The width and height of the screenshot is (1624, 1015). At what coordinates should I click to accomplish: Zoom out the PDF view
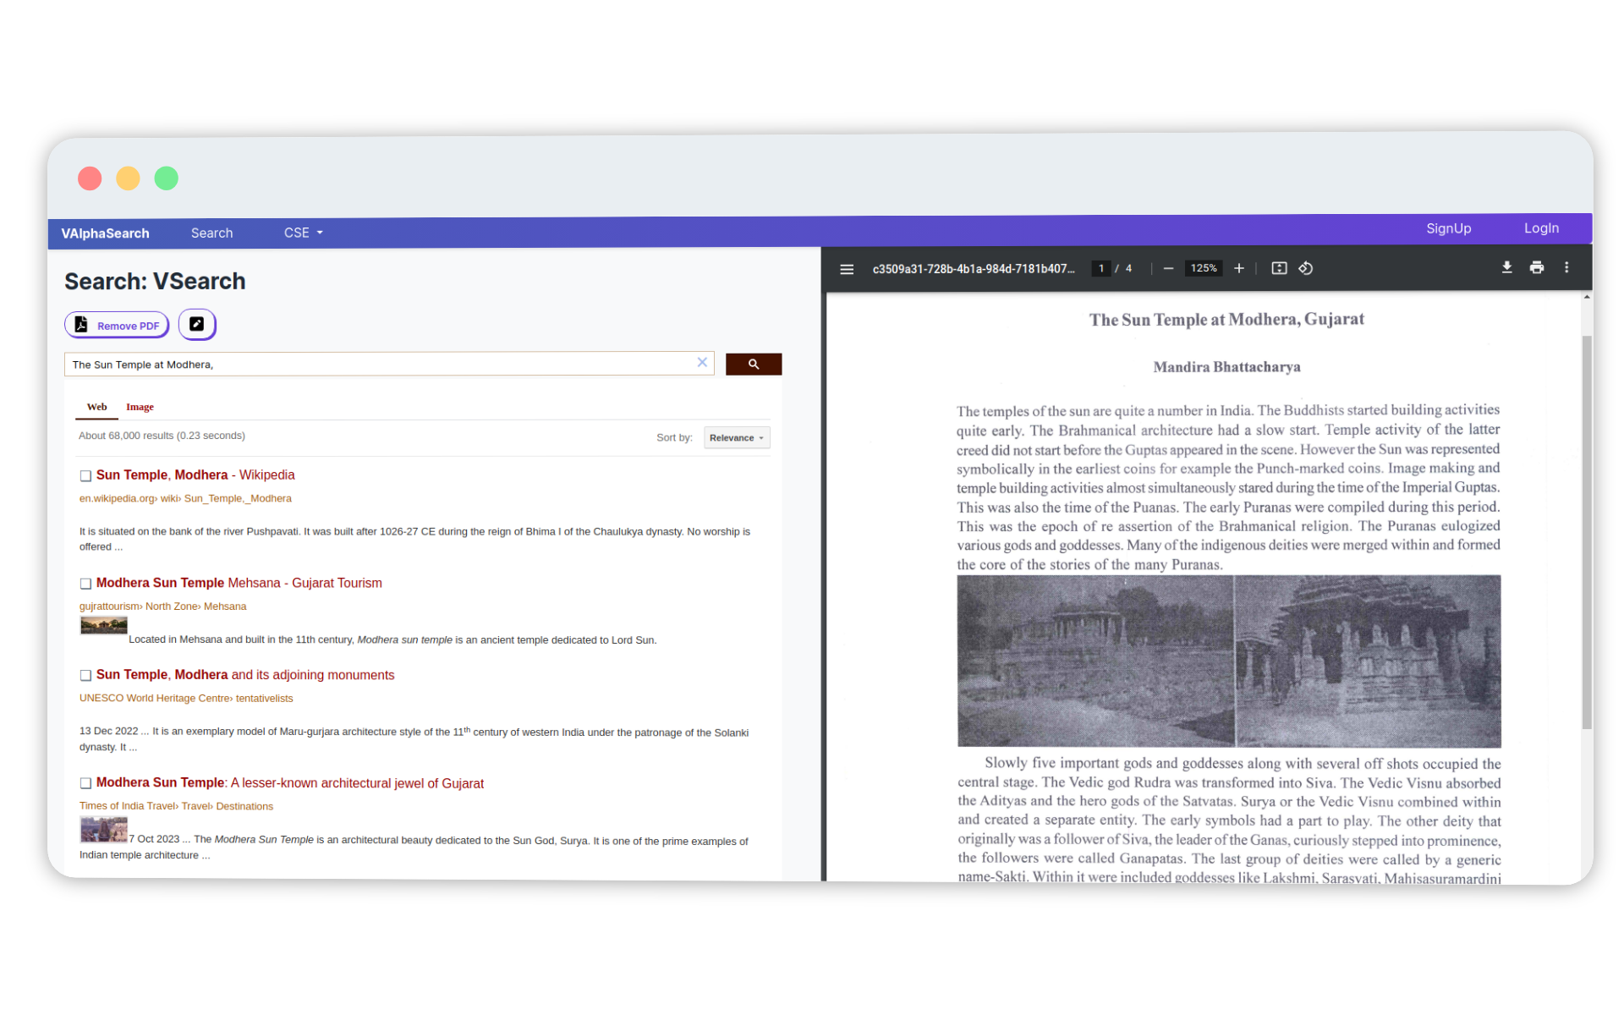(1168, 268)
